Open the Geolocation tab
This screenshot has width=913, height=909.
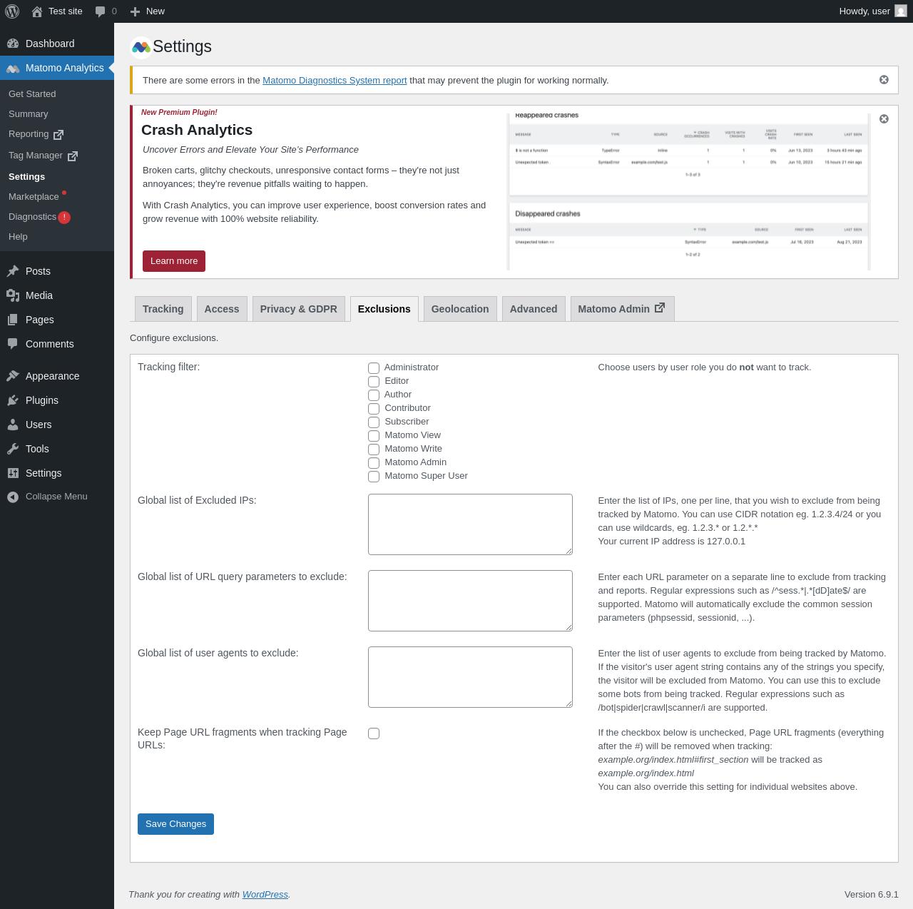point(460,309)
